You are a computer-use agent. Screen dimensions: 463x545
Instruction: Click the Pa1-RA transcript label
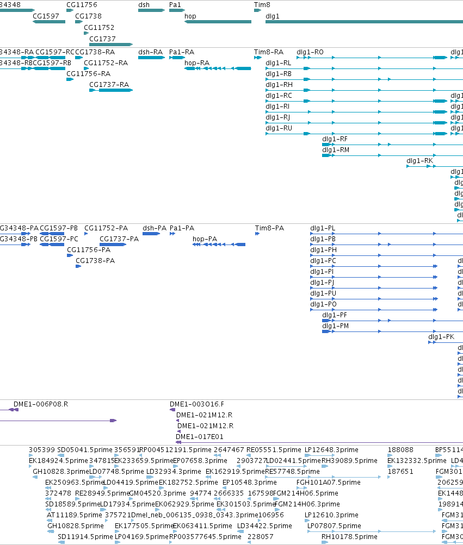click(x=182, y=52)
